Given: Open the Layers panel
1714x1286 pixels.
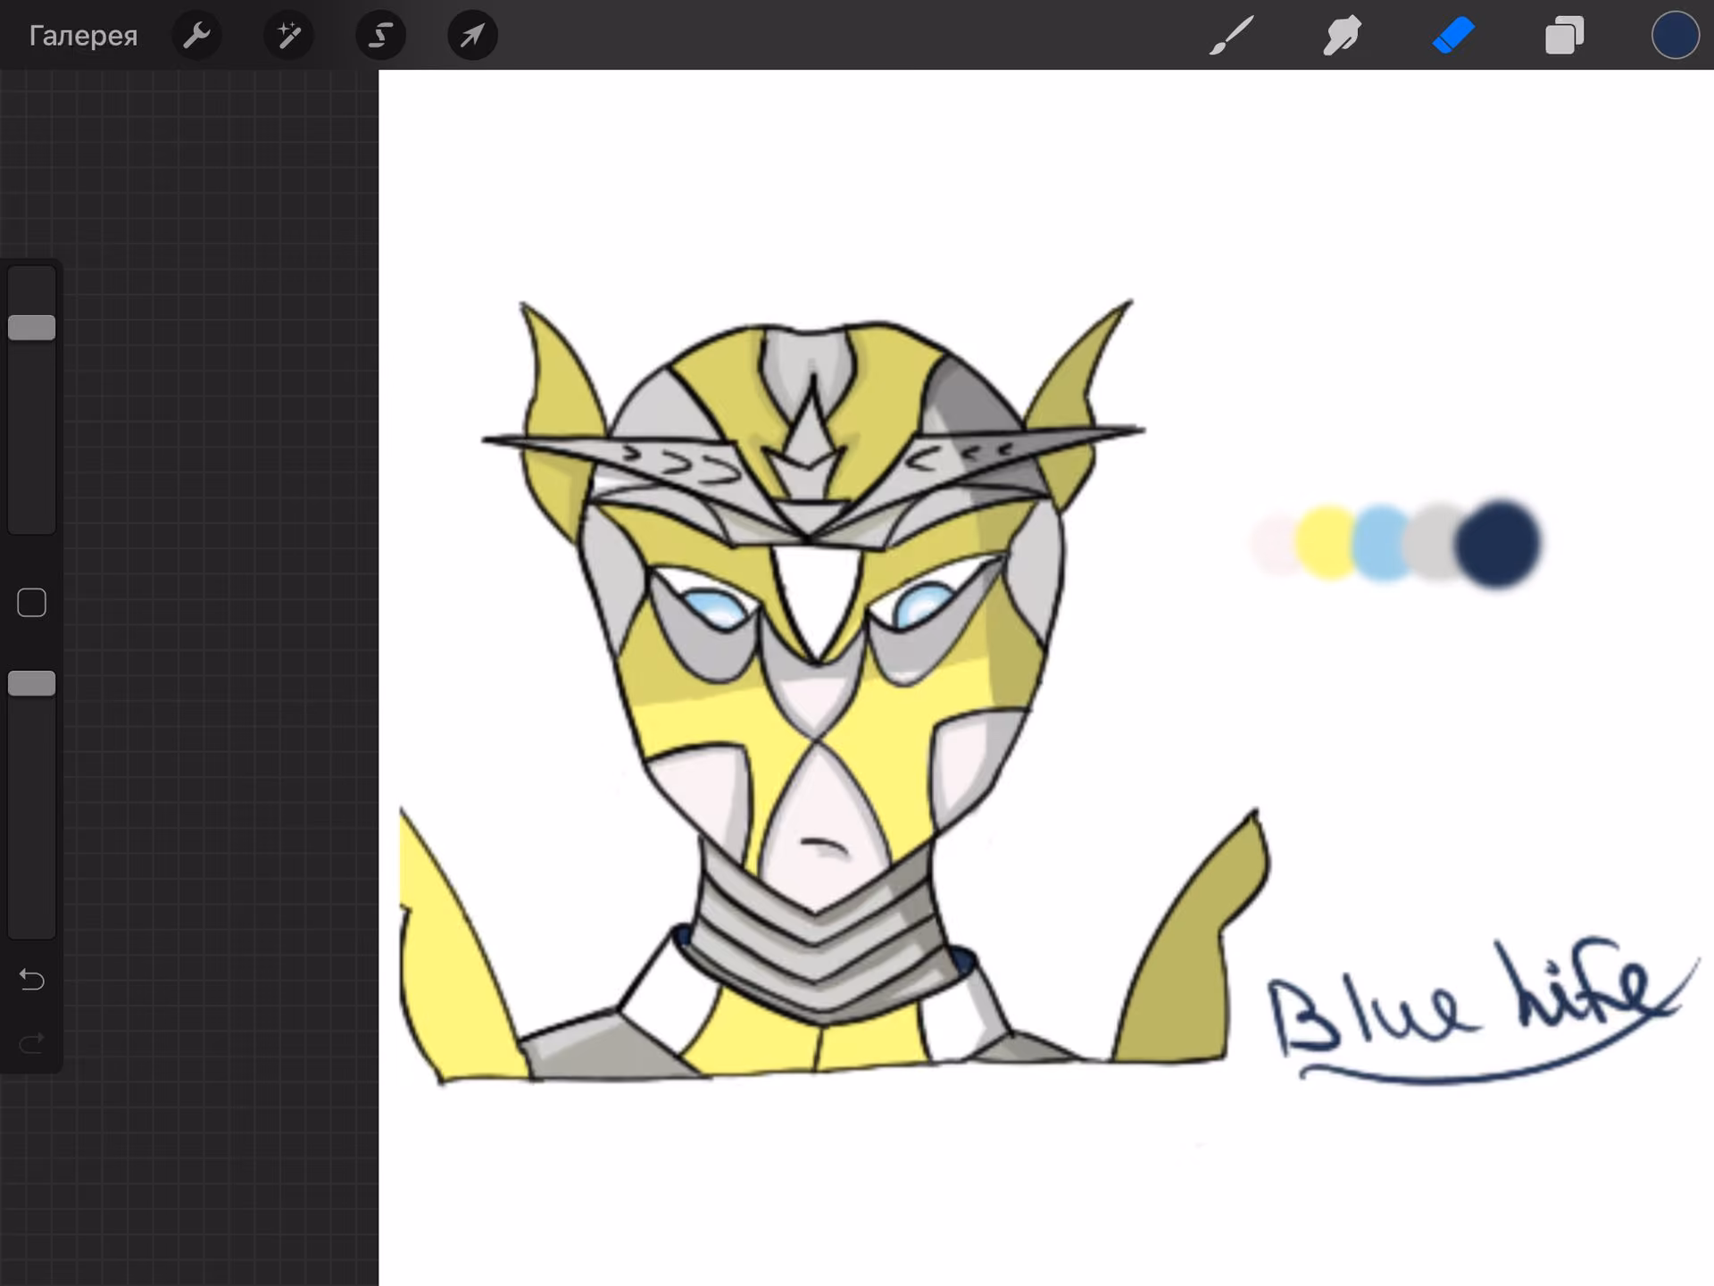Looking at the screenshot, I should point(1564,36).
